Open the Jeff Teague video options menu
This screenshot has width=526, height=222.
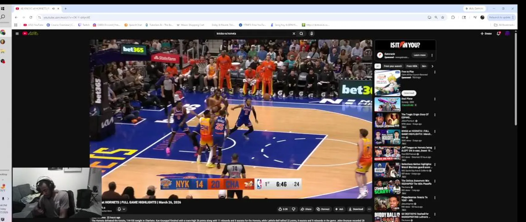(435, 148)
